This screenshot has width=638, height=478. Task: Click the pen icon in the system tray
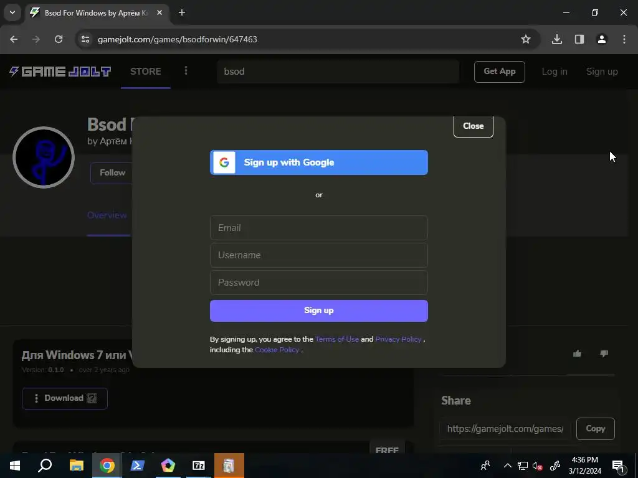[555, 466]
